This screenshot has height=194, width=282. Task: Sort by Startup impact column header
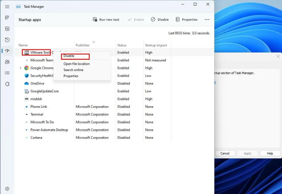[x=156, y=45]
